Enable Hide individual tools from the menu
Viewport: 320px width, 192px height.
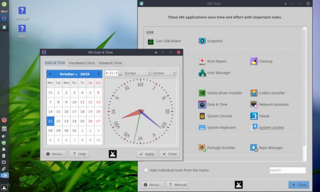click(x=146, y=171)
